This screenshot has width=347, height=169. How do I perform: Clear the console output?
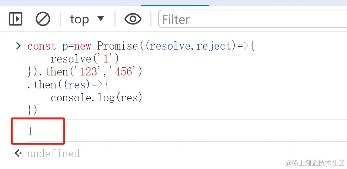[43, 19]
